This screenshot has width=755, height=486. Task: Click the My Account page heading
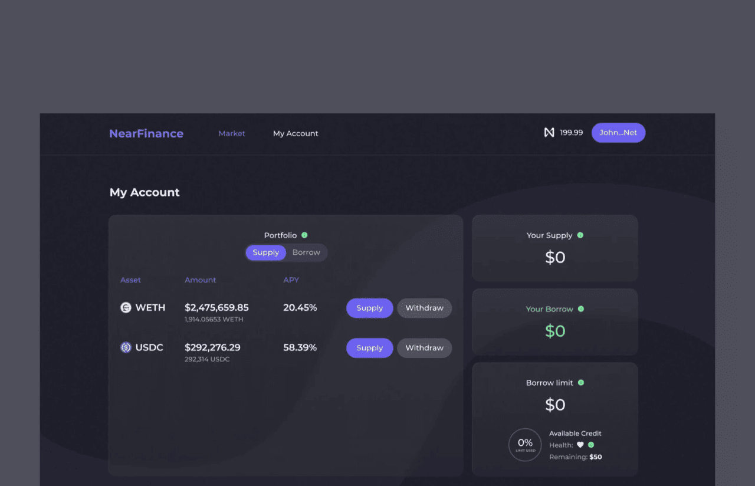pyautogui.click(x=145, y=192)
